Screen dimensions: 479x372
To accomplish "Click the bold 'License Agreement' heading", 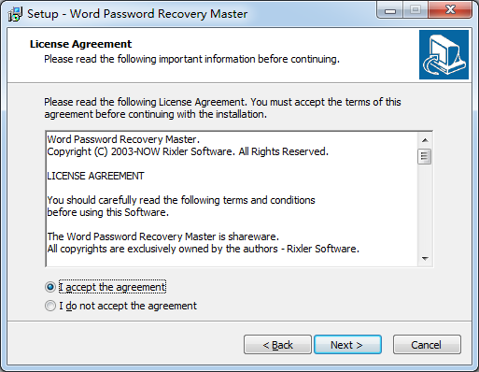I will pyautogui.click(x=80, y=44).
